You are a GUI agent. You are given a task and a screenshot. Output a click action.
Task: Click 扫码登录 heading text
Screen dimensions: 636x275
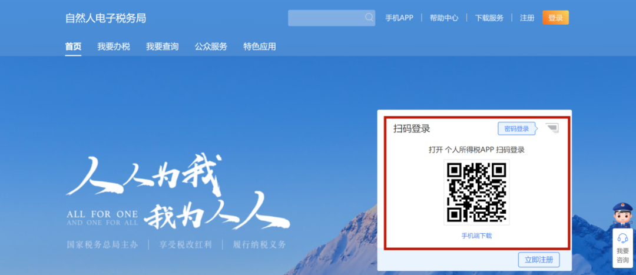[412, 128]
